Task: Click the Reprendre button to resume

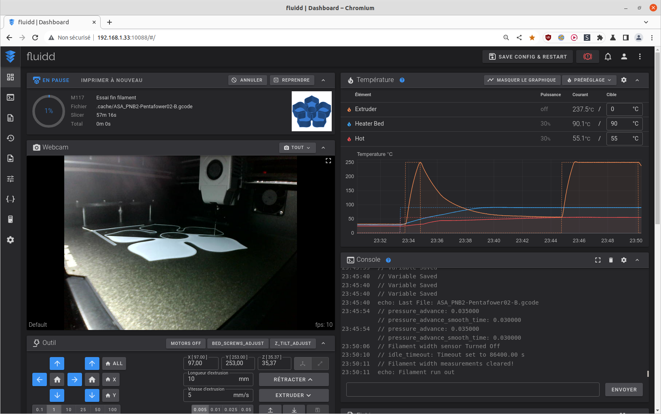Action: coord(292,80)
